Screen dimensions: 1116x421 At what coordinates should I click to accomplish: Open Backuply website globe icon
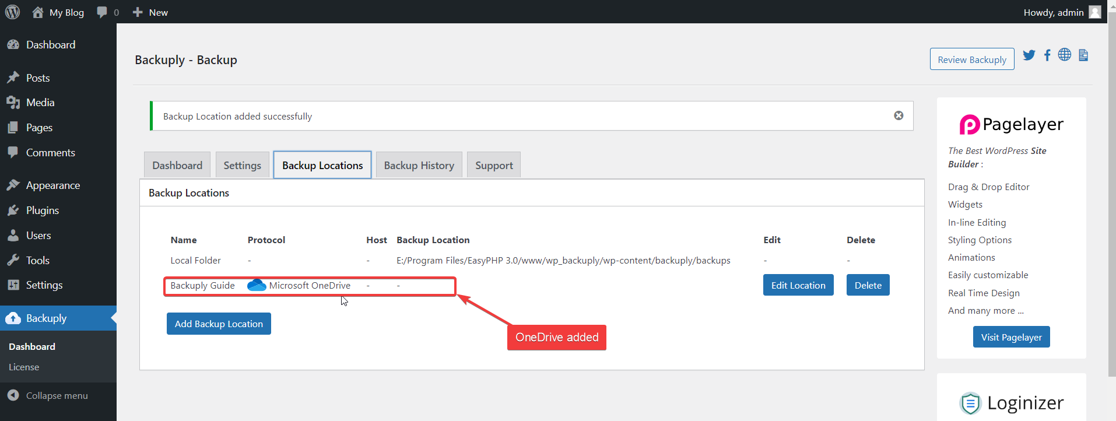[1065, 55]
